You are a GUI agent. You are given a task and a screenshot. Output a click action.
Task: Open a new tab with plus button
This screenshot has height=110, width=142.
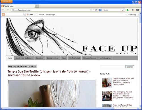tap(37, 6)
